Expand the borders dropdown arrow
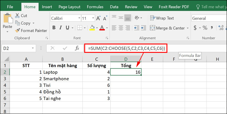227x114 pixels. click(85, 28)
